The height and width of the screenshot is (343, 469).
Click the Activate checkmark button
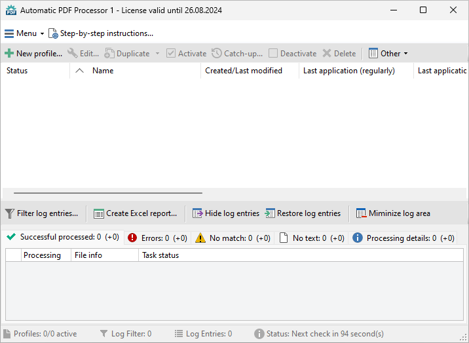(x=186, y=54)
